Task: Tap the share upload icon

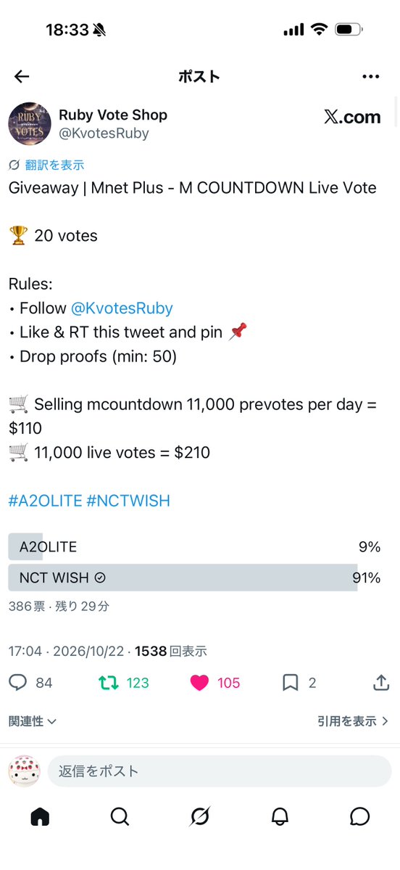Action: click(381, 683)
